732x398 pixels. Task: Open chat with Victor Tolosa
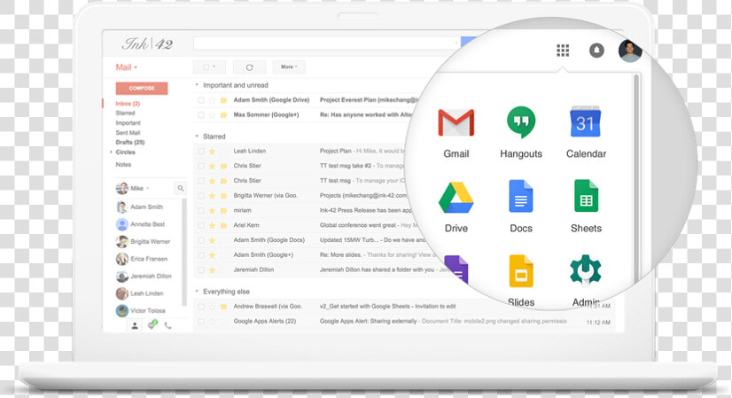pos(148,310)
